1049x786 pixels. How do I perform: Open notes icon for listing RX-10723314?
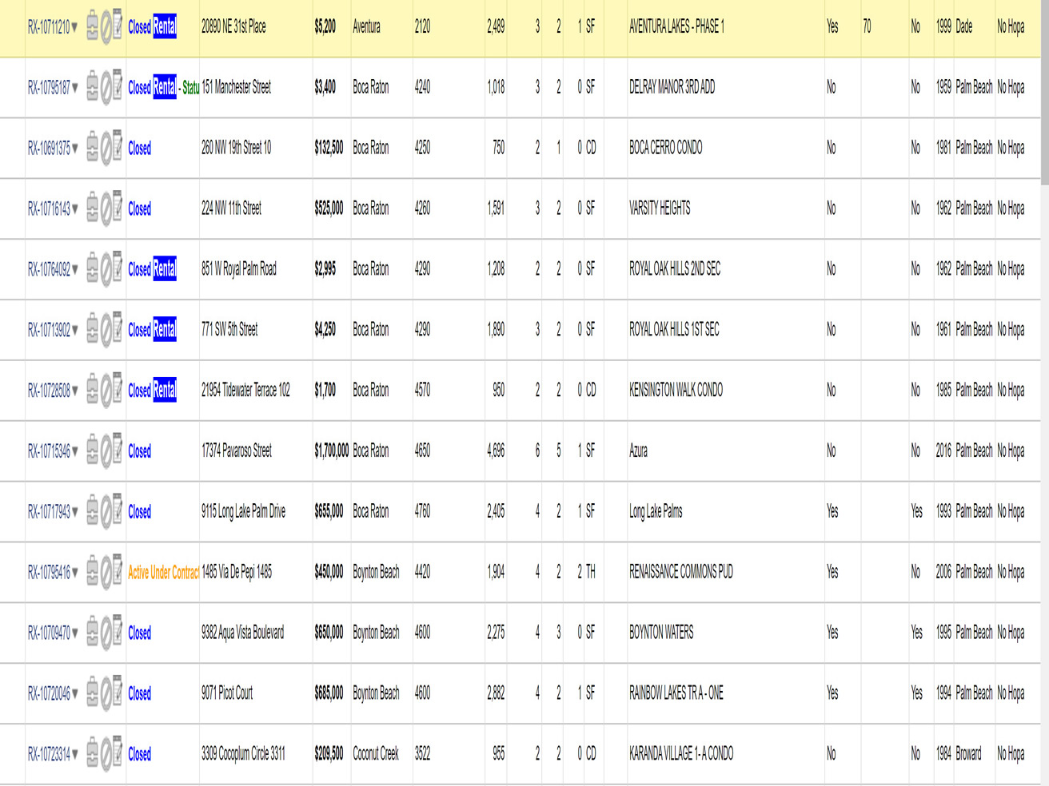tap(117, 752)
